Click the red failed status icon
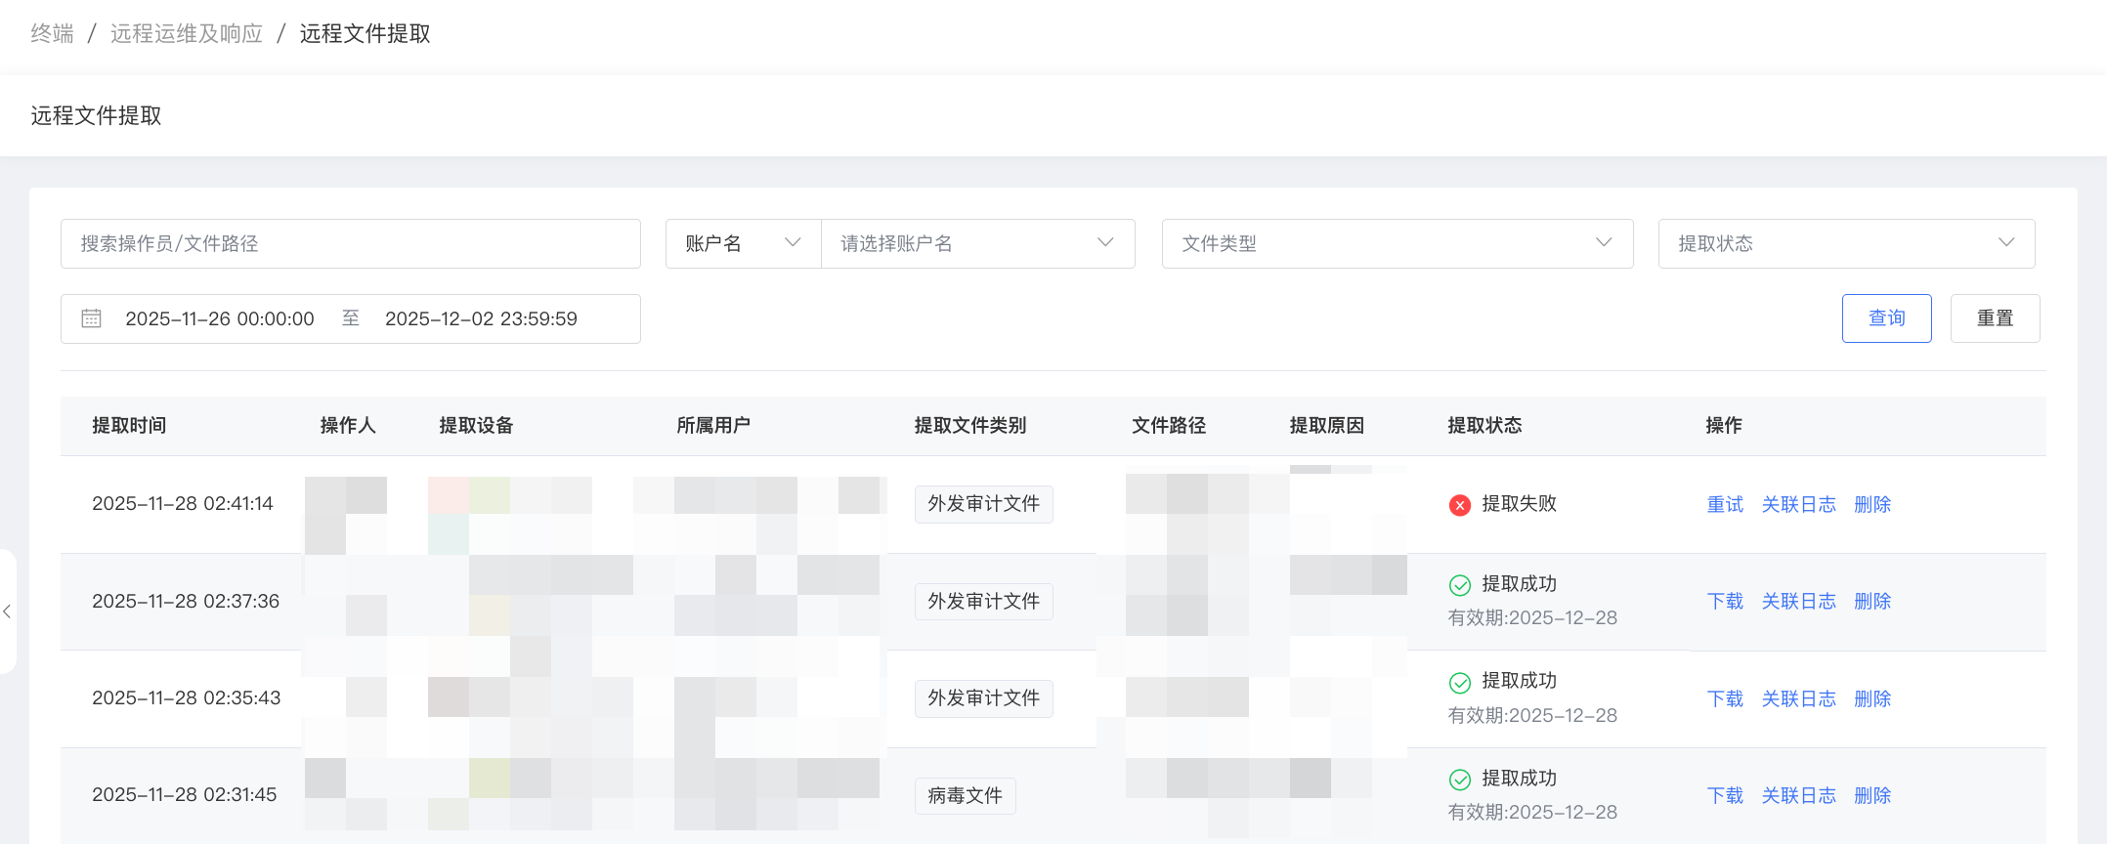This screenshot has width=2107, height=844. [1459, 505]
